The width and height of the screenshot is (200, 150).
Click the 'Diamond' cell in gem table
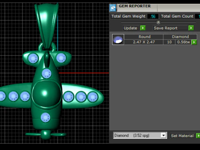point(180,37)
